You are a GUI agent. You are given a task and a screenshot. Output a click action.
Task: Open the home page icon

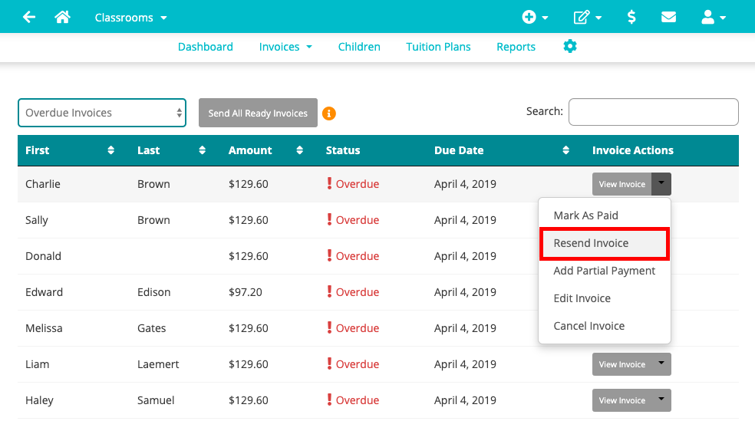[62, 18]
